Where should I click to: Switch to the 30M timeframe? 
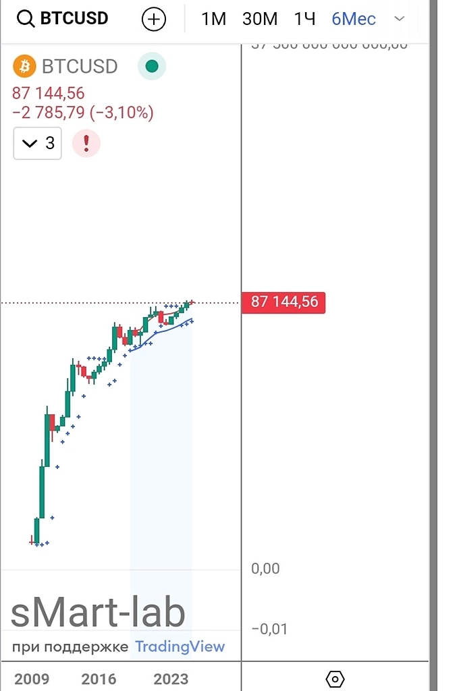click(260, 19)
